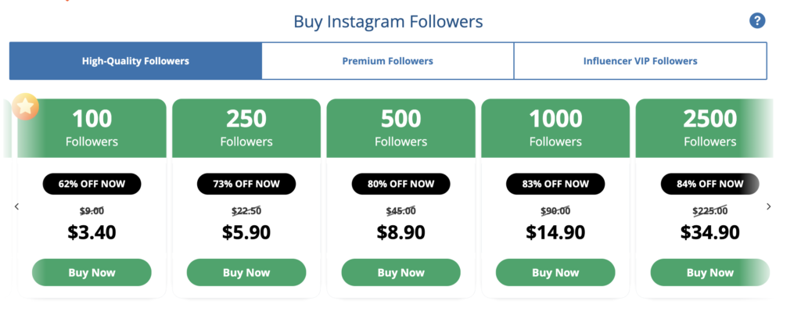Switch to Premium Followers tab
Screen dimensions: 801x319
387,61
